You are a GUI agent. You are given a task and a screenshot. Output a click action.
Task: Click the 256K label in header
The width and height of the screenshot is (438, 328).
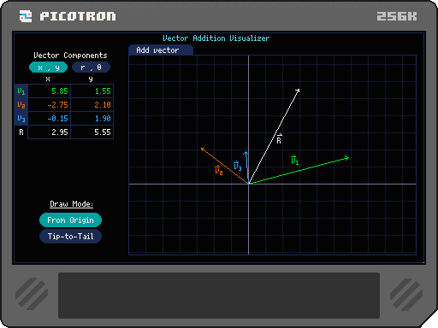pyautogui.click(x=397, y=16)
